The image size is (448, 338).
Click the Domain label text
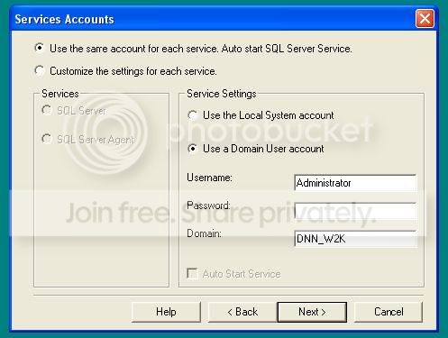click(x=204, y=233)
